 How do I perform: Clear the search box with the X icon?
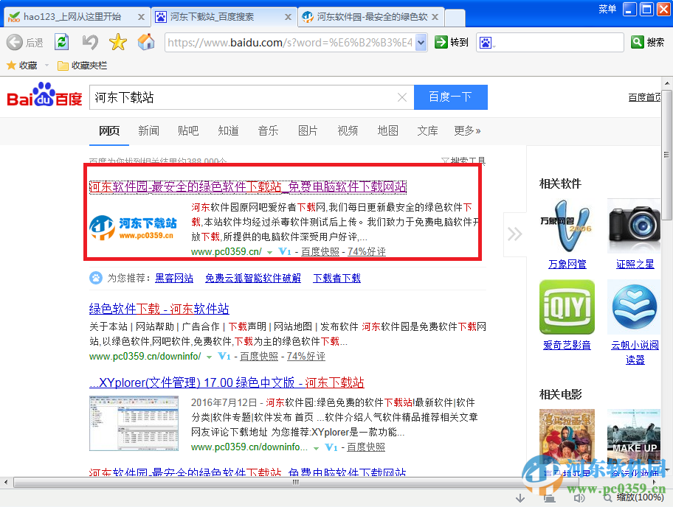tap(402, 97)
